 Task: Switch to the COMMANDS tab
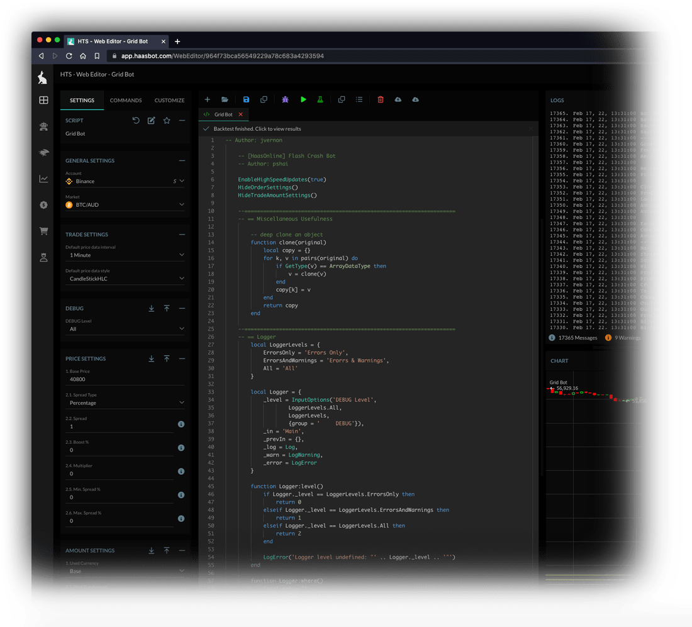pyautogui.click(x=126, y=100)
